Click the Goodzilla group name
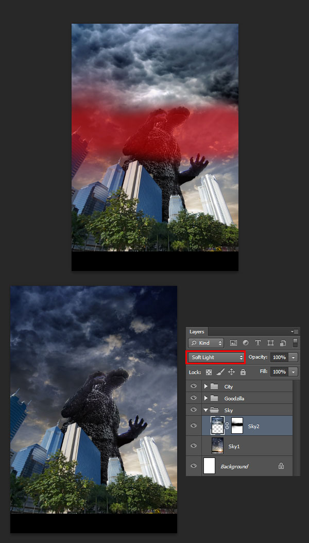Viewport: 309px width, 543px height. (x=234, y=398)
